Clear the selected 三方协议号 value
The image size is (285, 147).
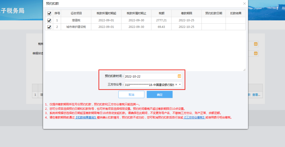176,84
